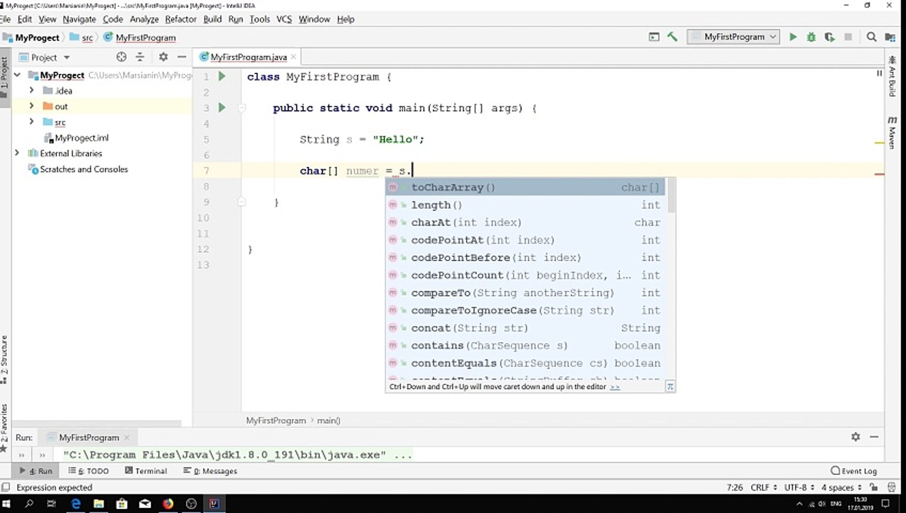Change UTF-8 file encoding in status bar
The width and height of the screenshot is (906, 513).
799,487
